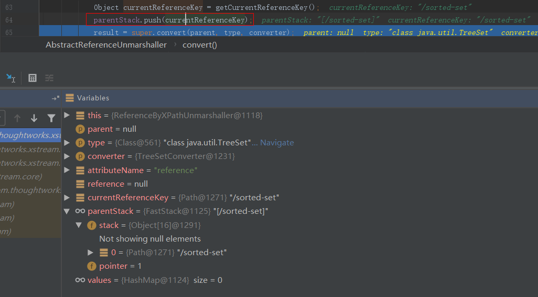
Task: Open the Evaluate Expression calculator icon
Action: (x=33, y=78)
